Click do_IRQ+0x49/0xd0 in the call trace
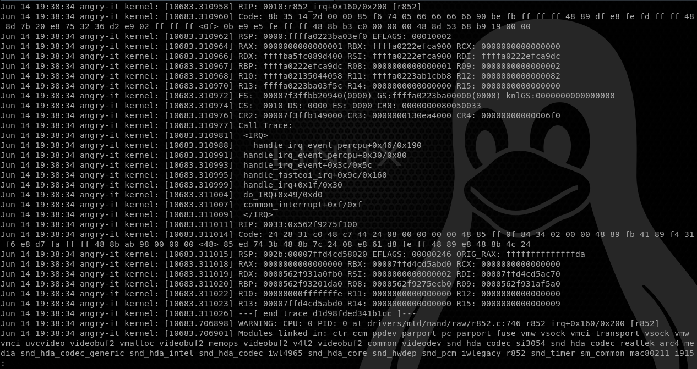 (x=283, y=195)
